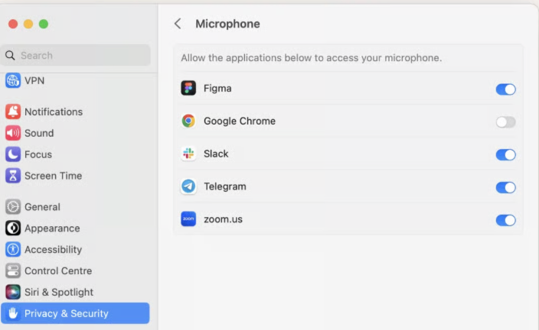
Task: Open Accessibility label in sidebar
Action: 54,249
